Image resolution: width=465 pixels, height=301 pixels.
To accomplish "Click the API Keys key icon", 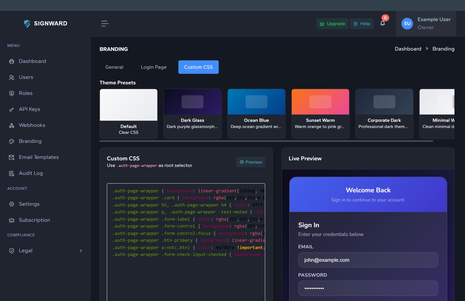I will point(12,109).
